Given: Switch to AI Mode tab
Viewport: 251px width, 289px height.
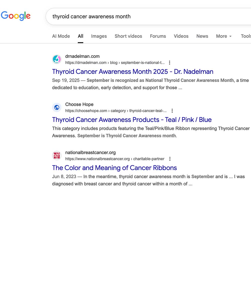Looking at the screenshot, I should click(61, 36).
